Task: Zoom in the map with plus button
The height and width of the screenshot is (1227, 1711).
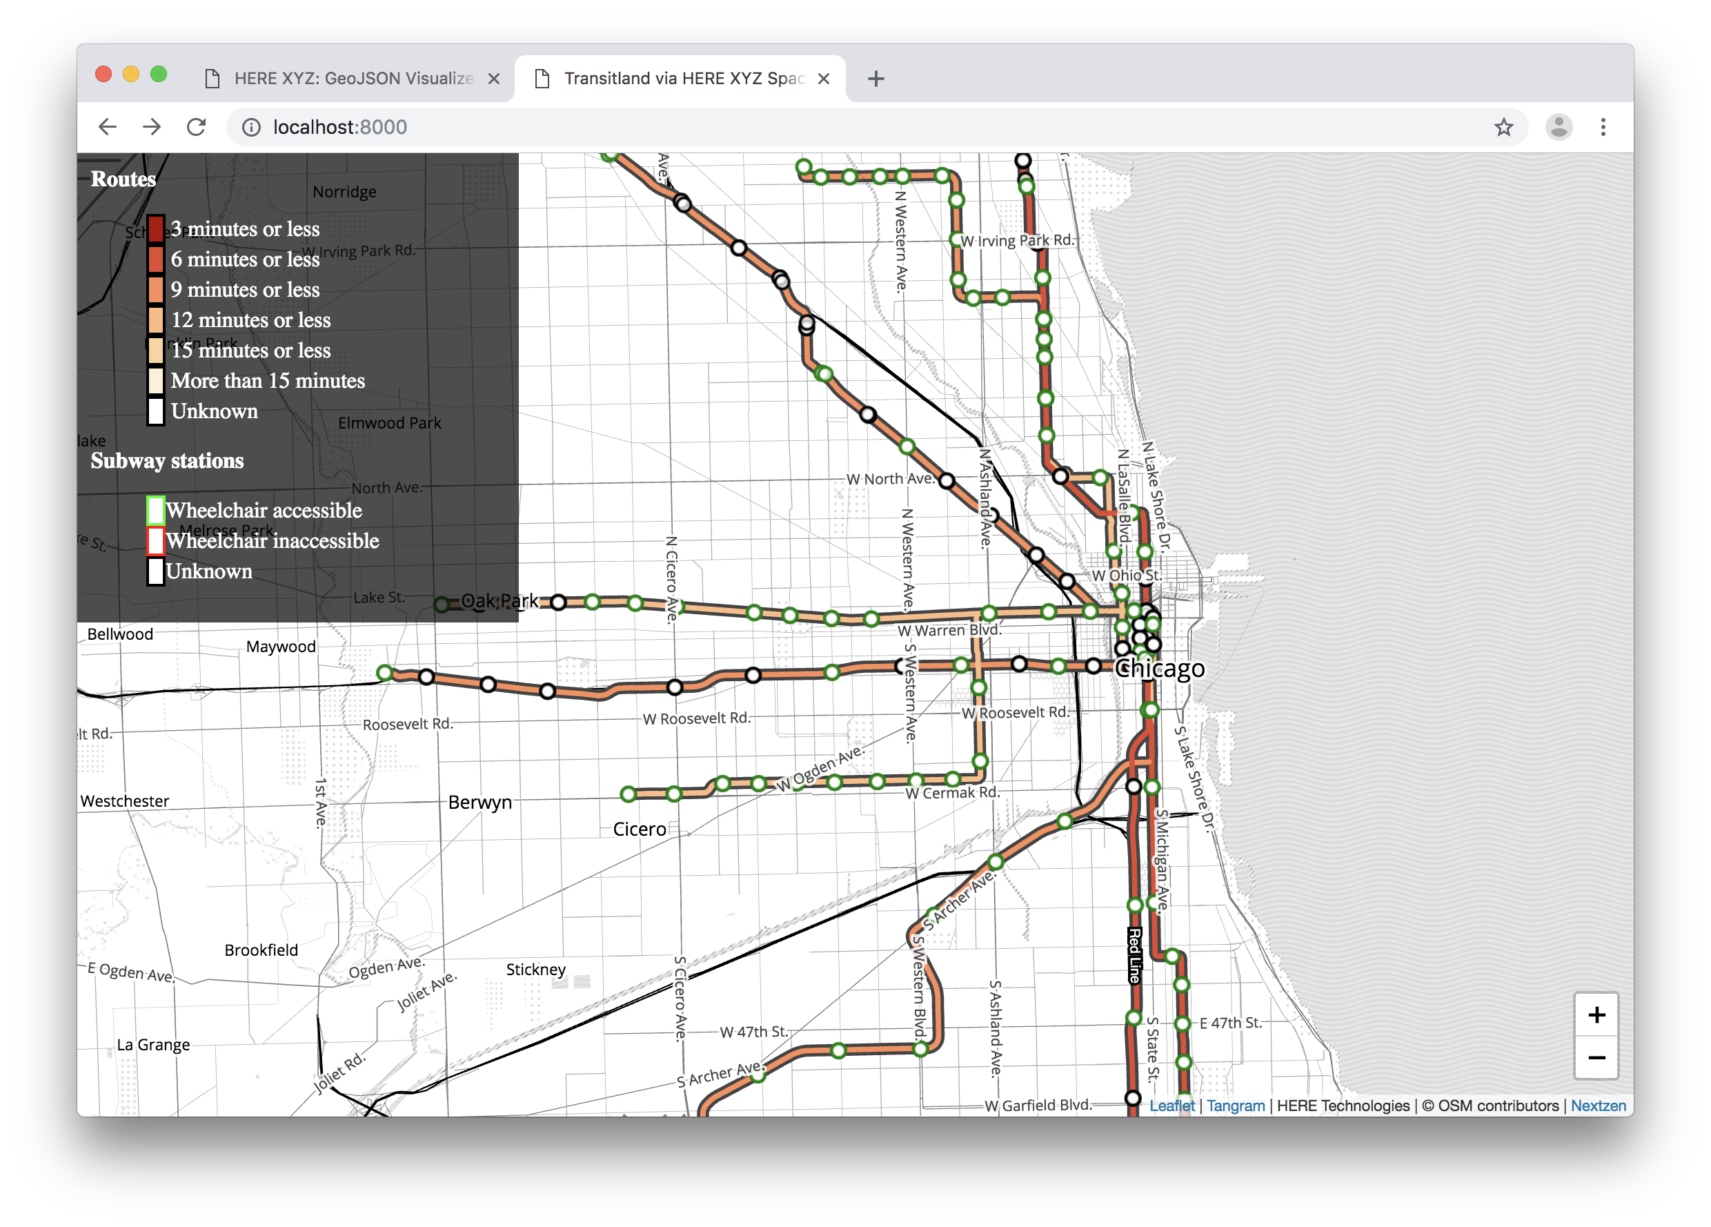Action: 1596,1015
